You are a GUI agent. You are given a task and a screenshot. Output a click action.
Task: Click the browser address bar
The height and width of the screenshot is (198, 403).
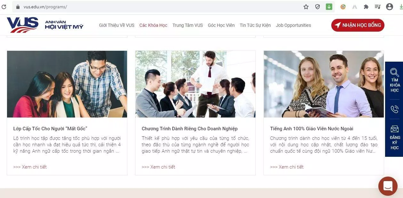point(96,6)
